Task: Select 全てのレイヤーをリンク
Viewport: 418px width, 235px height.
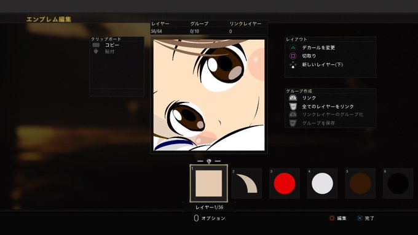Action: coord(328,106)
